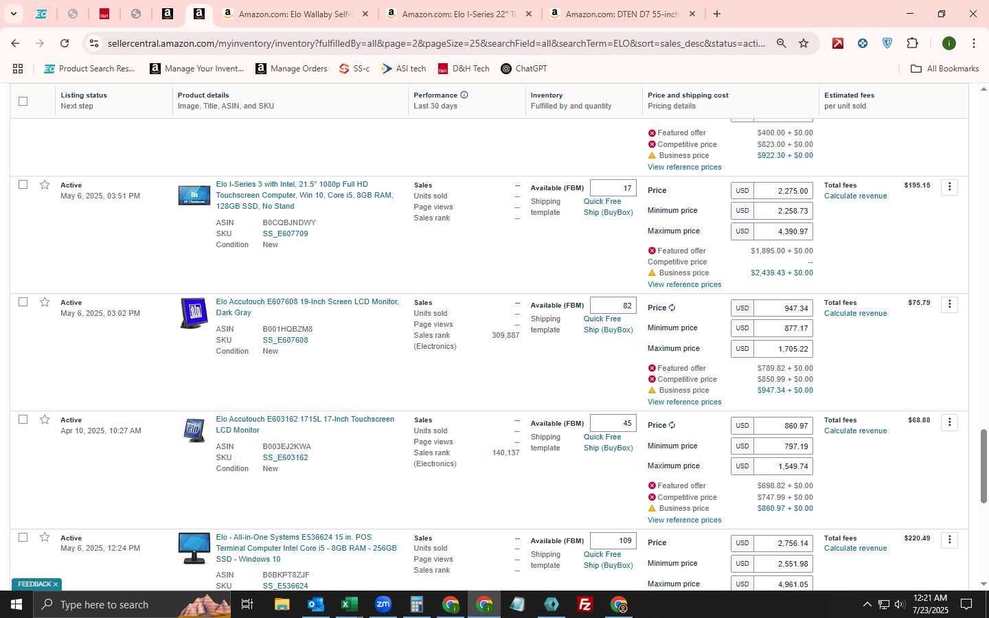The width and height of the screenshot is (989, 618).
Task: Open Chrome extensions puzzle icon
Action: click(x=912, y=43)
